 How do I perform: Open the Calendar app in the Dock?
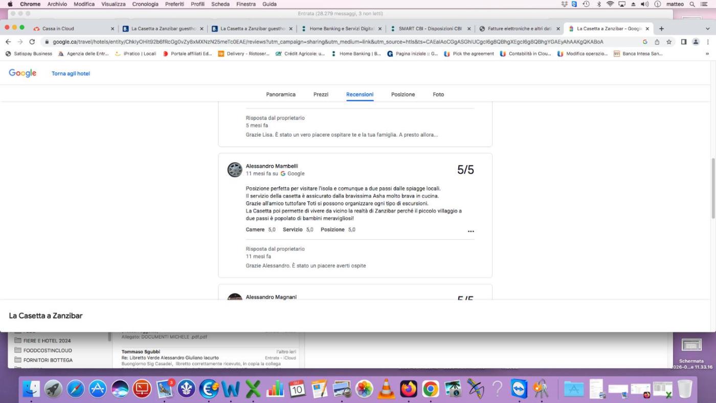coord(297,389)
